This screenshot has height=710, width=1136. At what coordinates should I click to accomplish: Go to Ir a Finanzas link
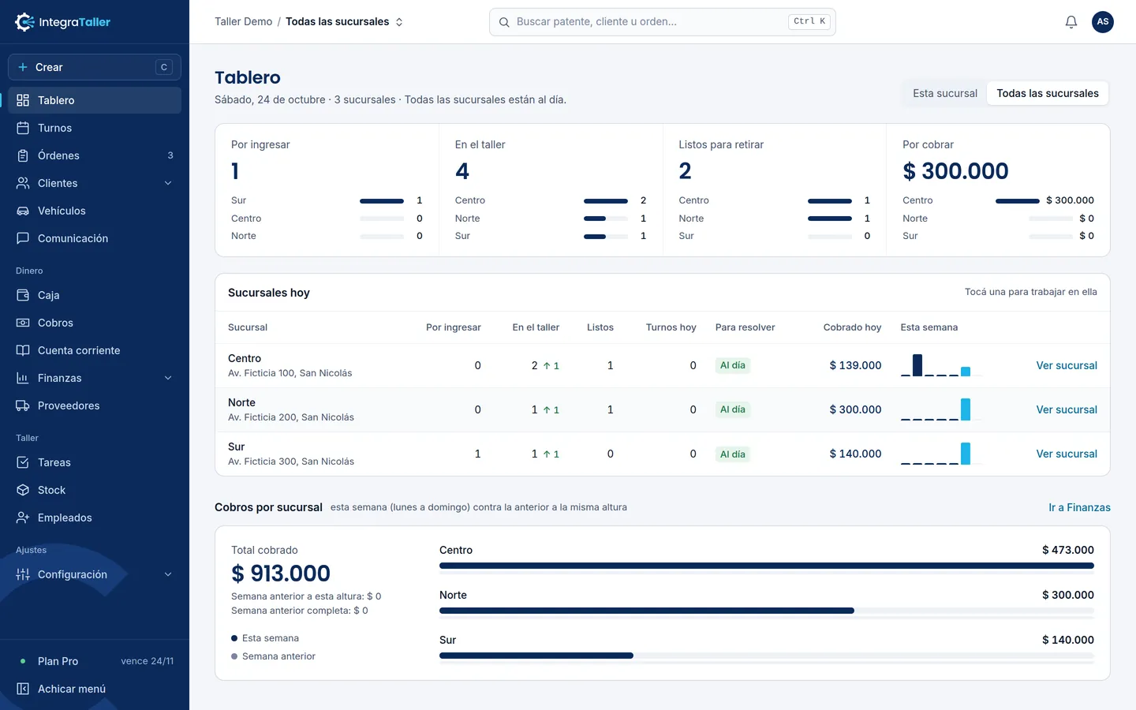pos(1079,507)
